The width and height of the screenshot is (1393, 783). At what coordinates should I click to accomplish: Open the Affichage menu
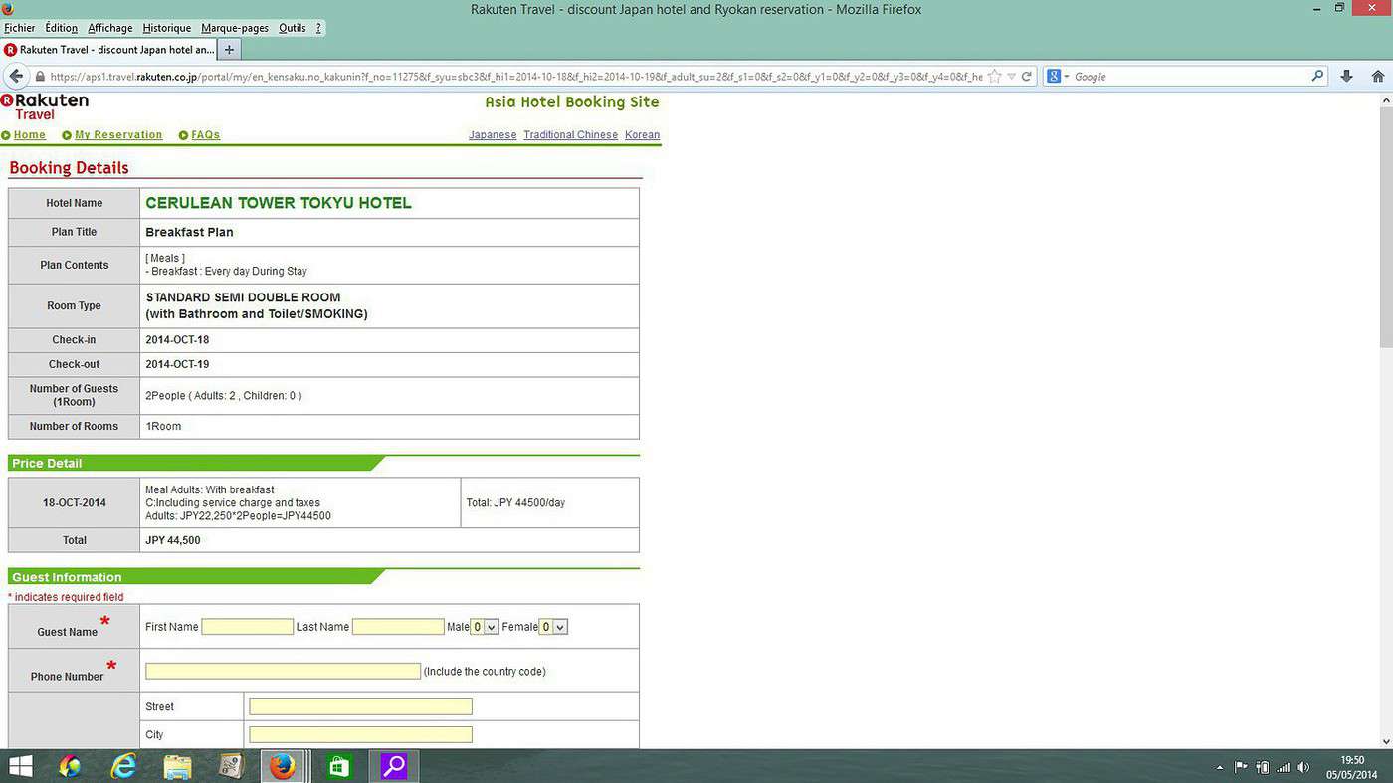pos(110,28)
